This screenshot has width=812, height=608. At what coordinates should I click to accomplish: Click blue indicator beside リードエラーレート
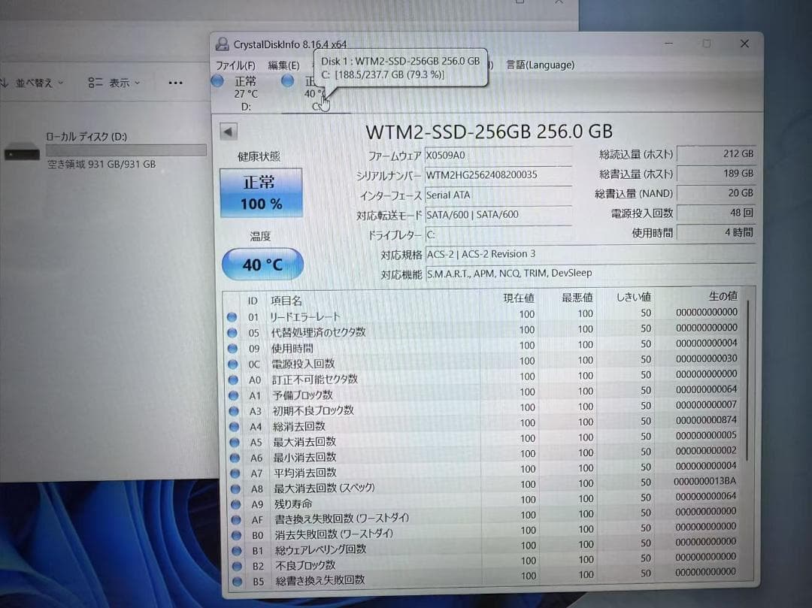[232, 316]
